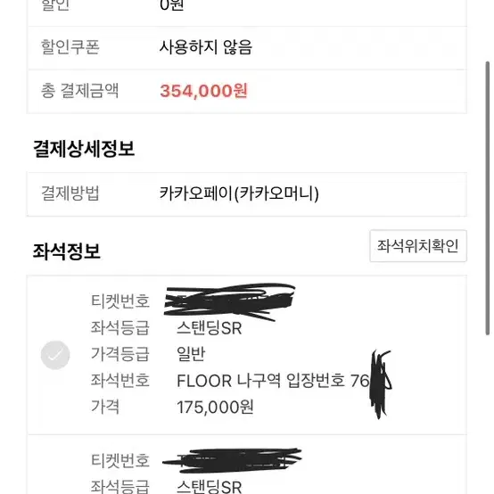The width and height of the screenshot is (494, 494).
Task: Click the 좌석정보 section heading
Action: point(67,251)
